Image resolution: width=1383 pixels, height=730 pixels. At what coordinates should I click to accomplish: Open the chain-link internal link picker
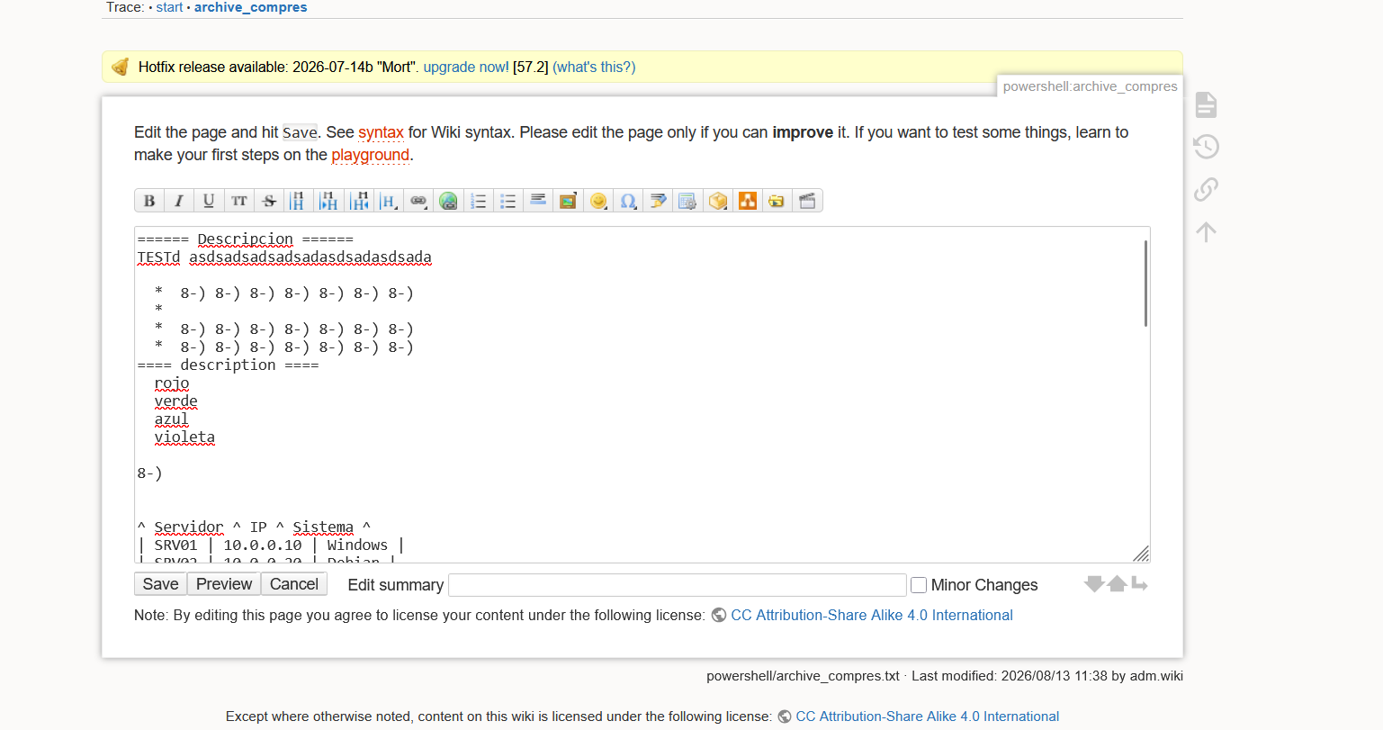point(418,201)
